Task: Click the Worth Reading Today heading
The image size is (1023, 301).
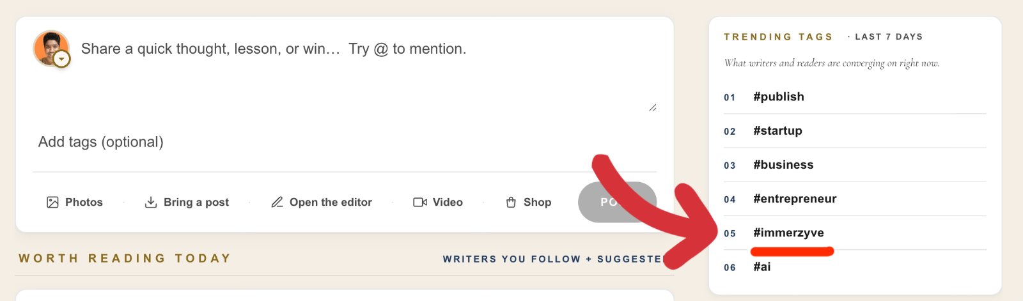Action: 125,258
